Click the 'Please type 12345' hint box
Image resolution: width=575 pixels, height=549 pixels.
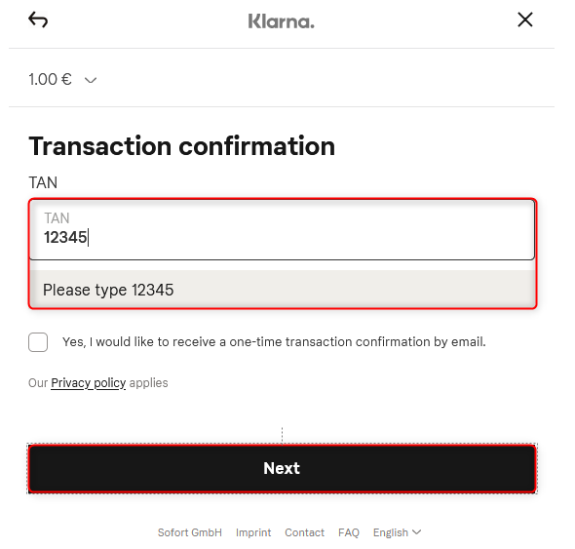click(282, 290)
